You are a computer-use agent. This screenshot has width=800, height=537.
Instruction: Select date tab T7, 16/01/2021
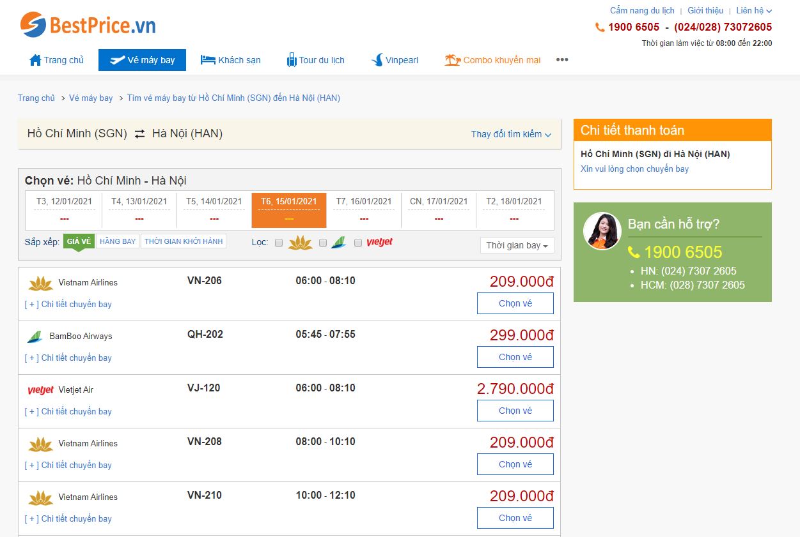[364, 210]
